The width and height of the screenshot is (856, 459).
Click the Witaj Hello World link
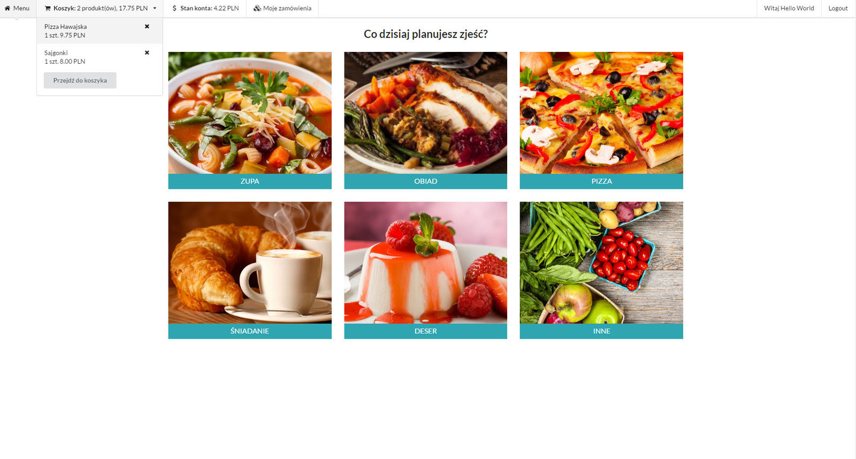(789, 9)
